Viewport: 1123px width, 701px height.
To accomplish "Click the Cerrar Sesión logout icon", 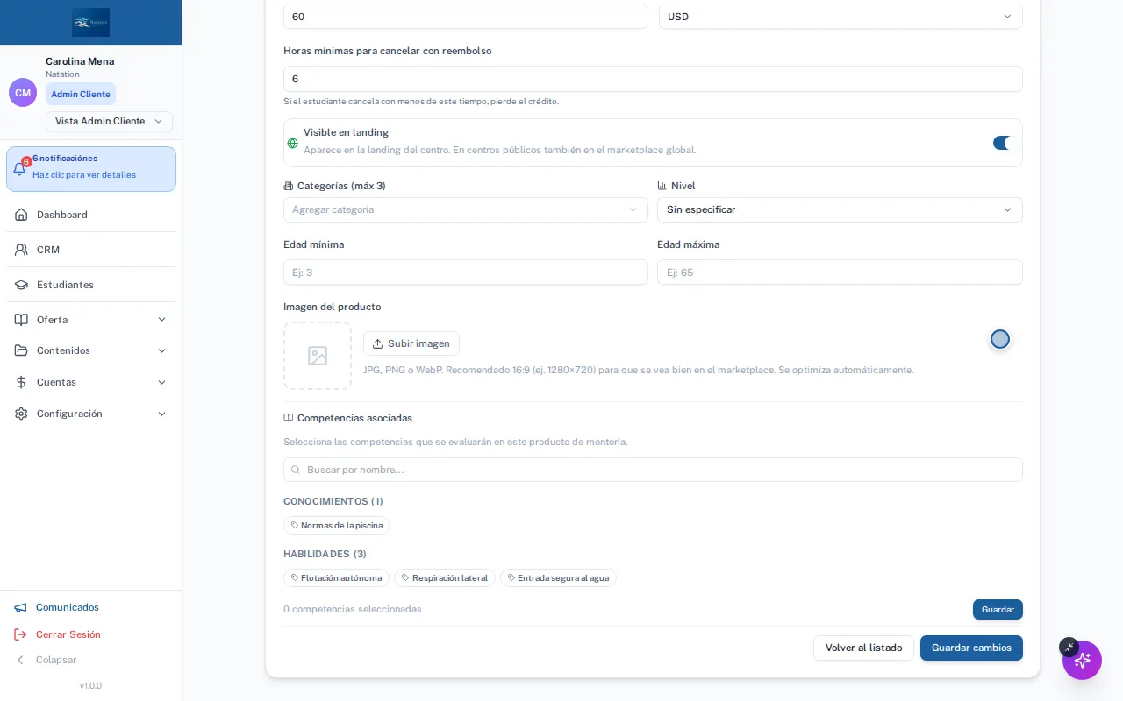I will (x=20, y=634).
